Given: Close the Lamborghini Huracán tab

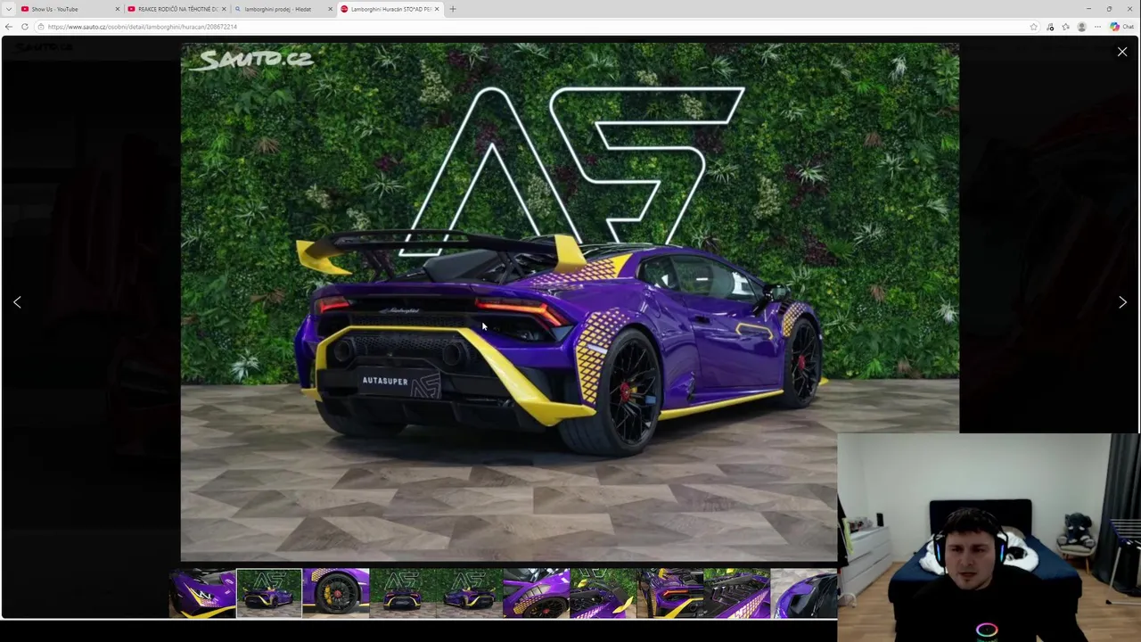Looking at the screenshot, I should click(437, 9).
